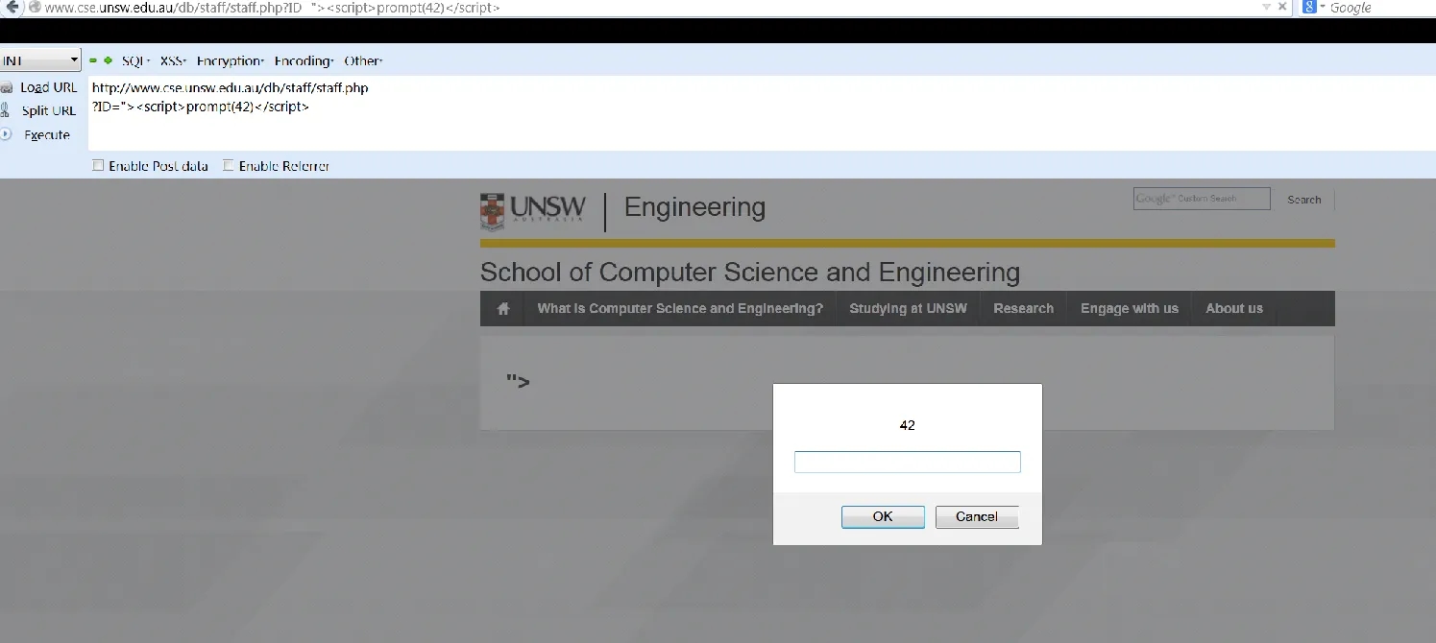The image size is (1436, 643).
Task: Click the home icon in site navigation
Action: click(x=503, y=309)
